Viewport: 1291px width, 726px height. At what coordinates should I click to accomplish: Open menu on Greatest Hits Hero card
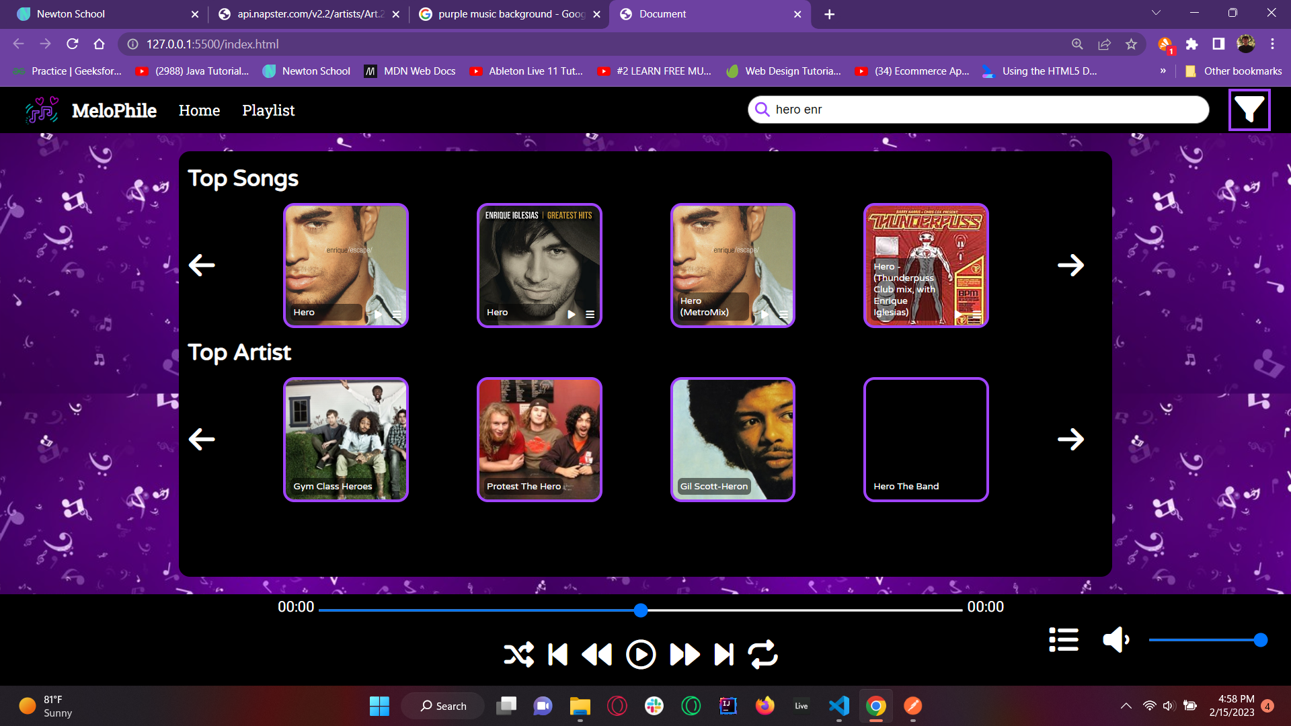(590, 314)
